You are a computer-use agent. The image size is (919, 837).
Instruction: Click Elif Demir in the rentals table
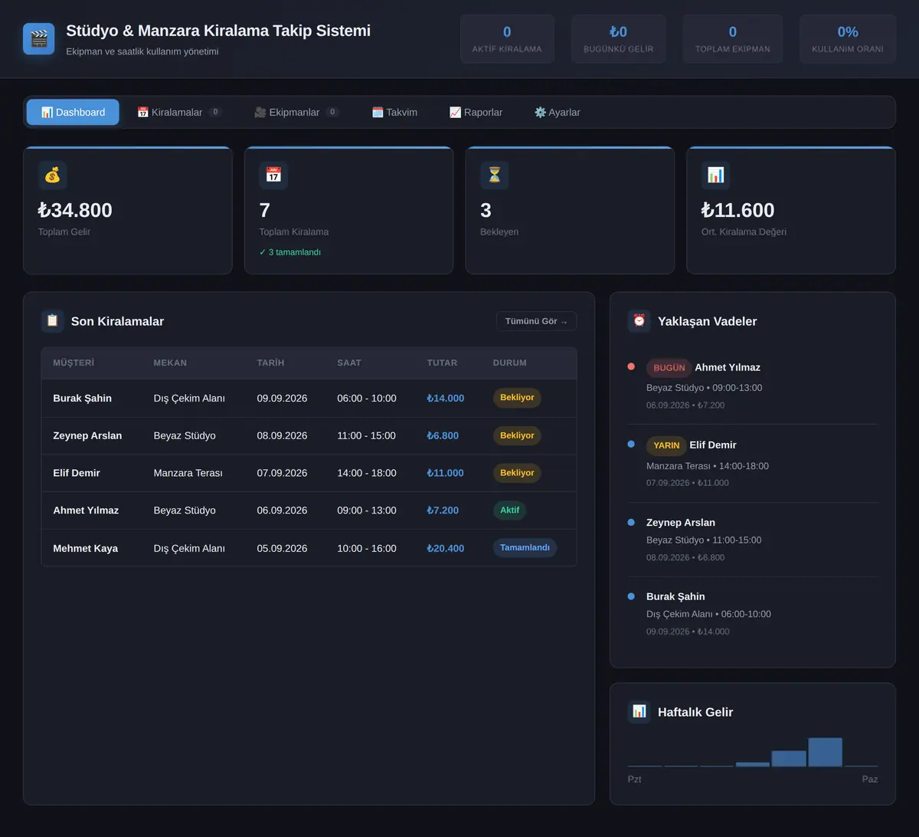tap(77, 473)
